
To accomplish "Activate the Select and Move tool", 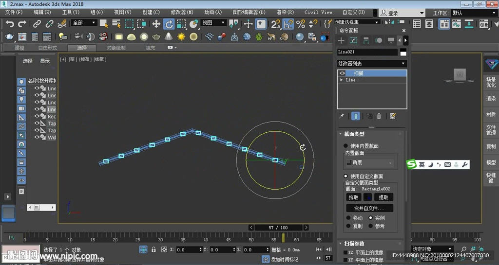I will coord(156,24).
